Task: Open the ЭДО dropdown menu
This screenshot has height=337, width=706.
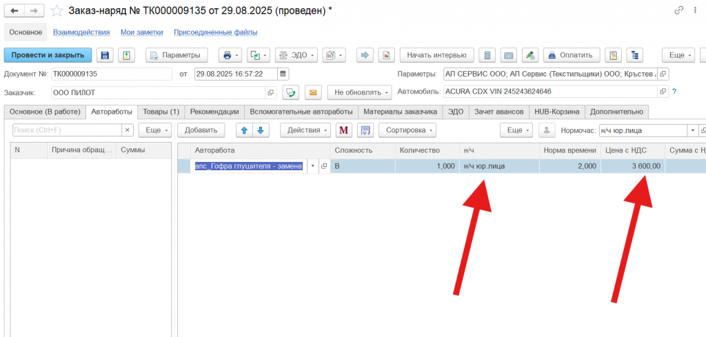Action: tap(296, 55)
